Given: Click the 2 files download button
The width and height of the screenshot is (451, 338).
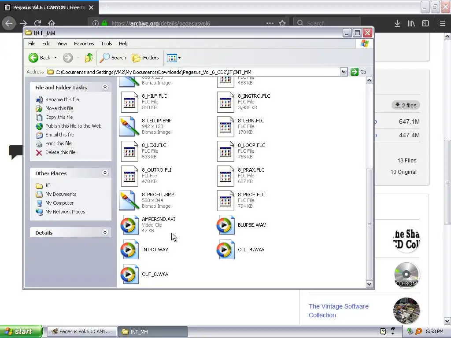Looking at the screenshot, I should coord(406,105).
